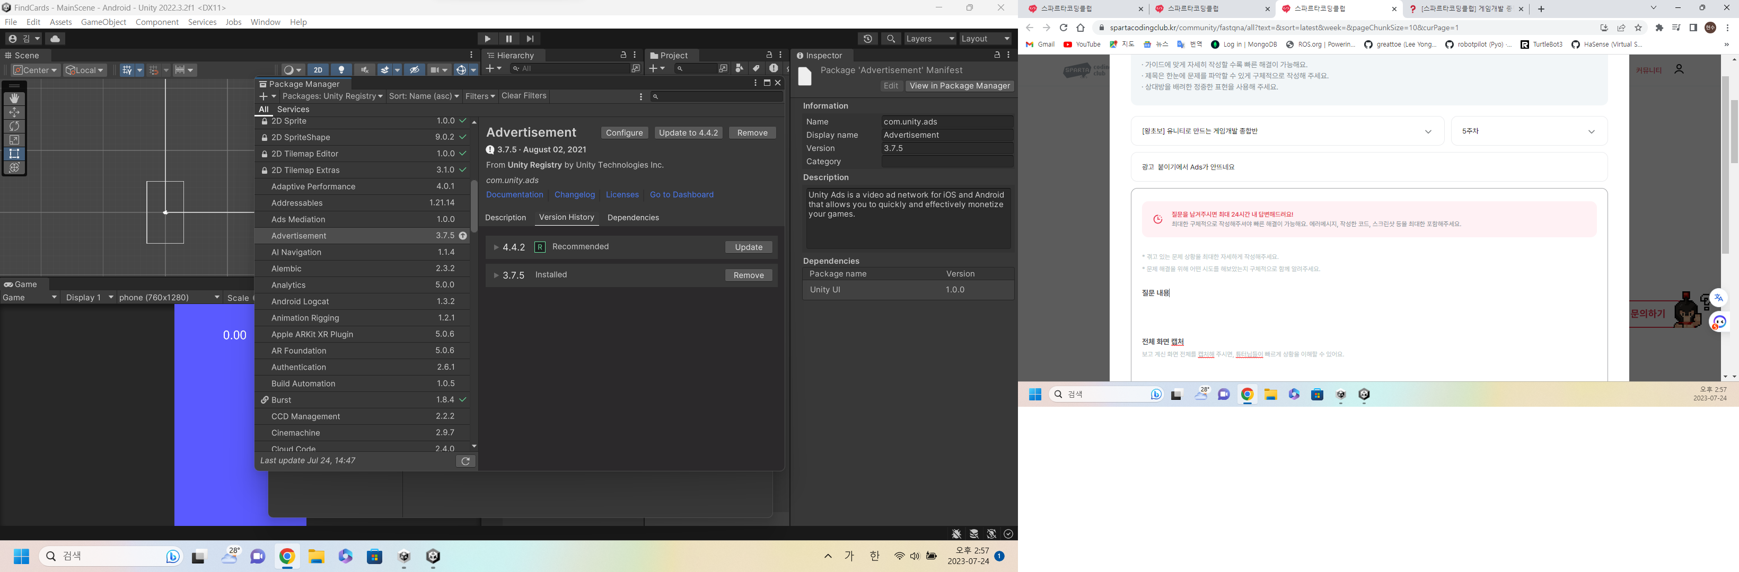
Task: Click Project search by label icon
Action: click(756, 68)
